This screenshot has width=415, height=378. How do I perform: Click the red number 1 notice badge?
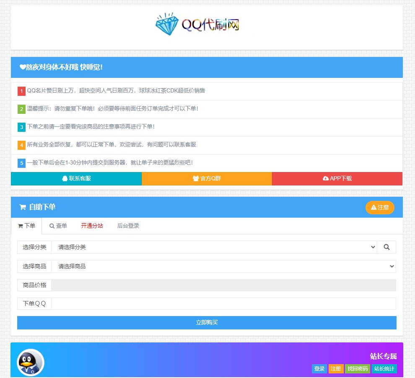point(21,91)
